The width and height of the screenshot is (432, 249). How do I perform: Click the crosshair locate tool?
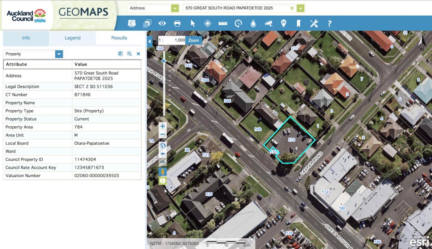[x=207, y=23]
